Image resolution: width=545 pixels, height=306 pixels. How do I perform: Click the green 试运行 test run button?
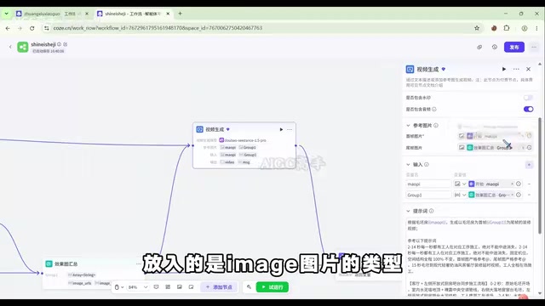[272, 287]
